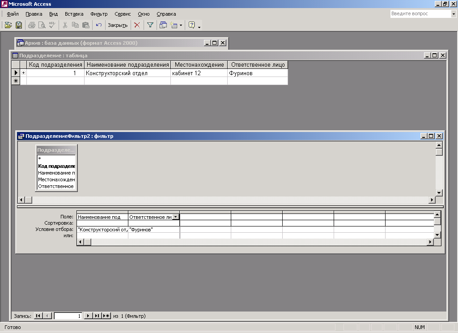Click the Load from Query (open folder) icon
This screenshot has width=458, height=333.
8,25
